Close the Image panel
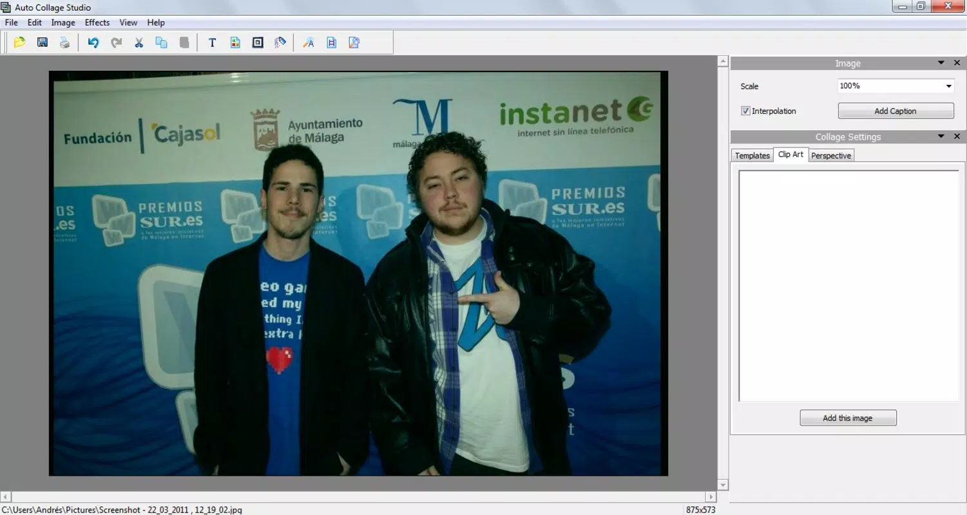 [x=957, y=63]
